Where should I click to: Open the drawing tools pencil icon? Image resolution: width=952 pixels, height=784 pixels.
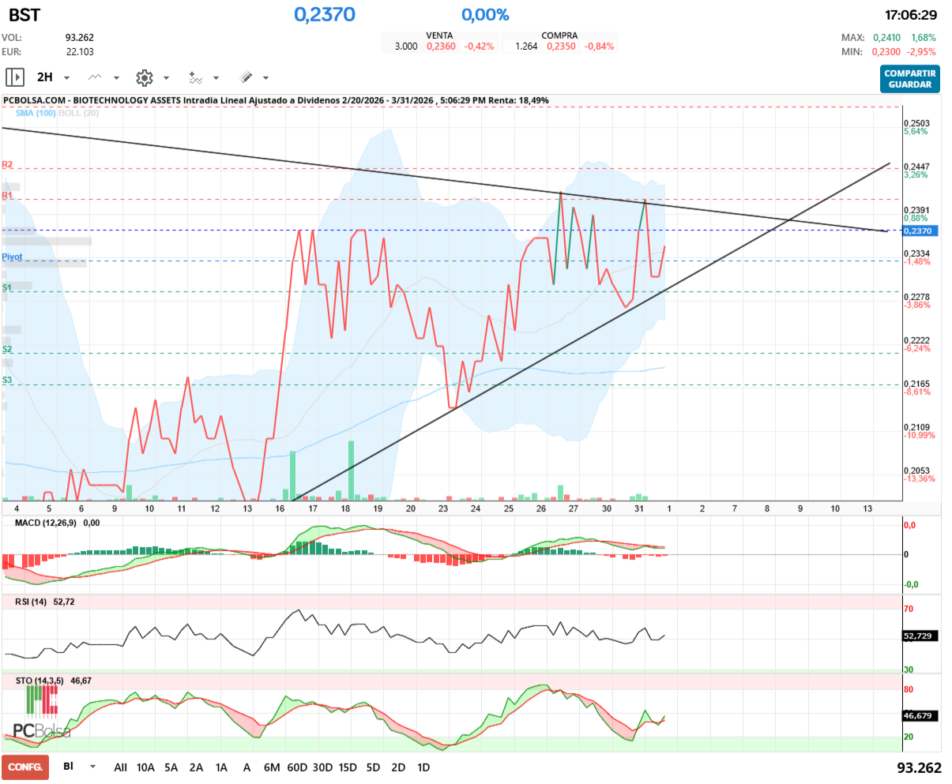point(247,77)
